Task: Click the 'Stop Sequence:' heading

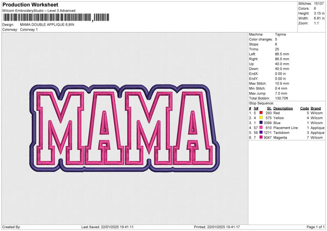Action: click(x=261, y=103)
